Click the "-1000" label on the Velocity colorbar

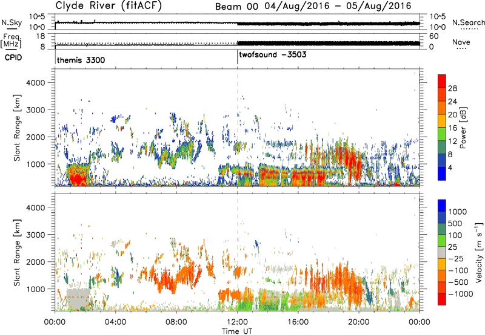tap(460, 294)
